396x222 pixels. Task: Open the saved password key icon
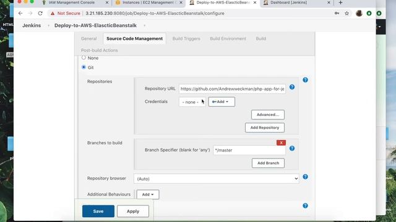pos(337,14)
